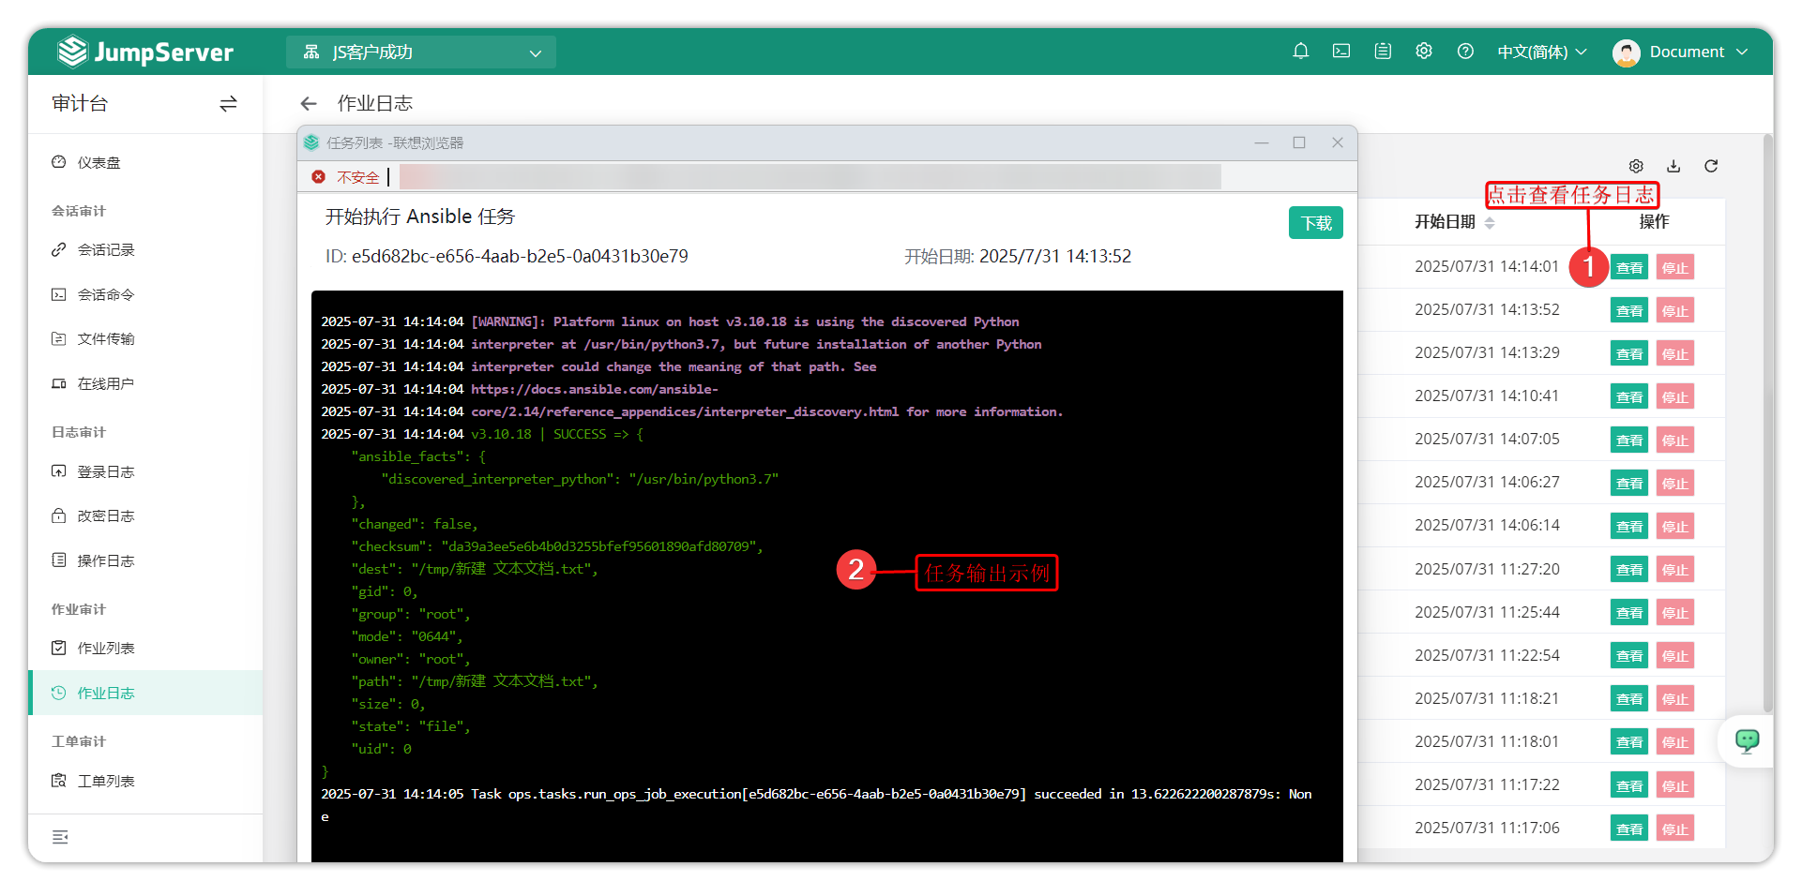Click the 下载 button in task window
1802x881 pixels.
coord(1316,223)
